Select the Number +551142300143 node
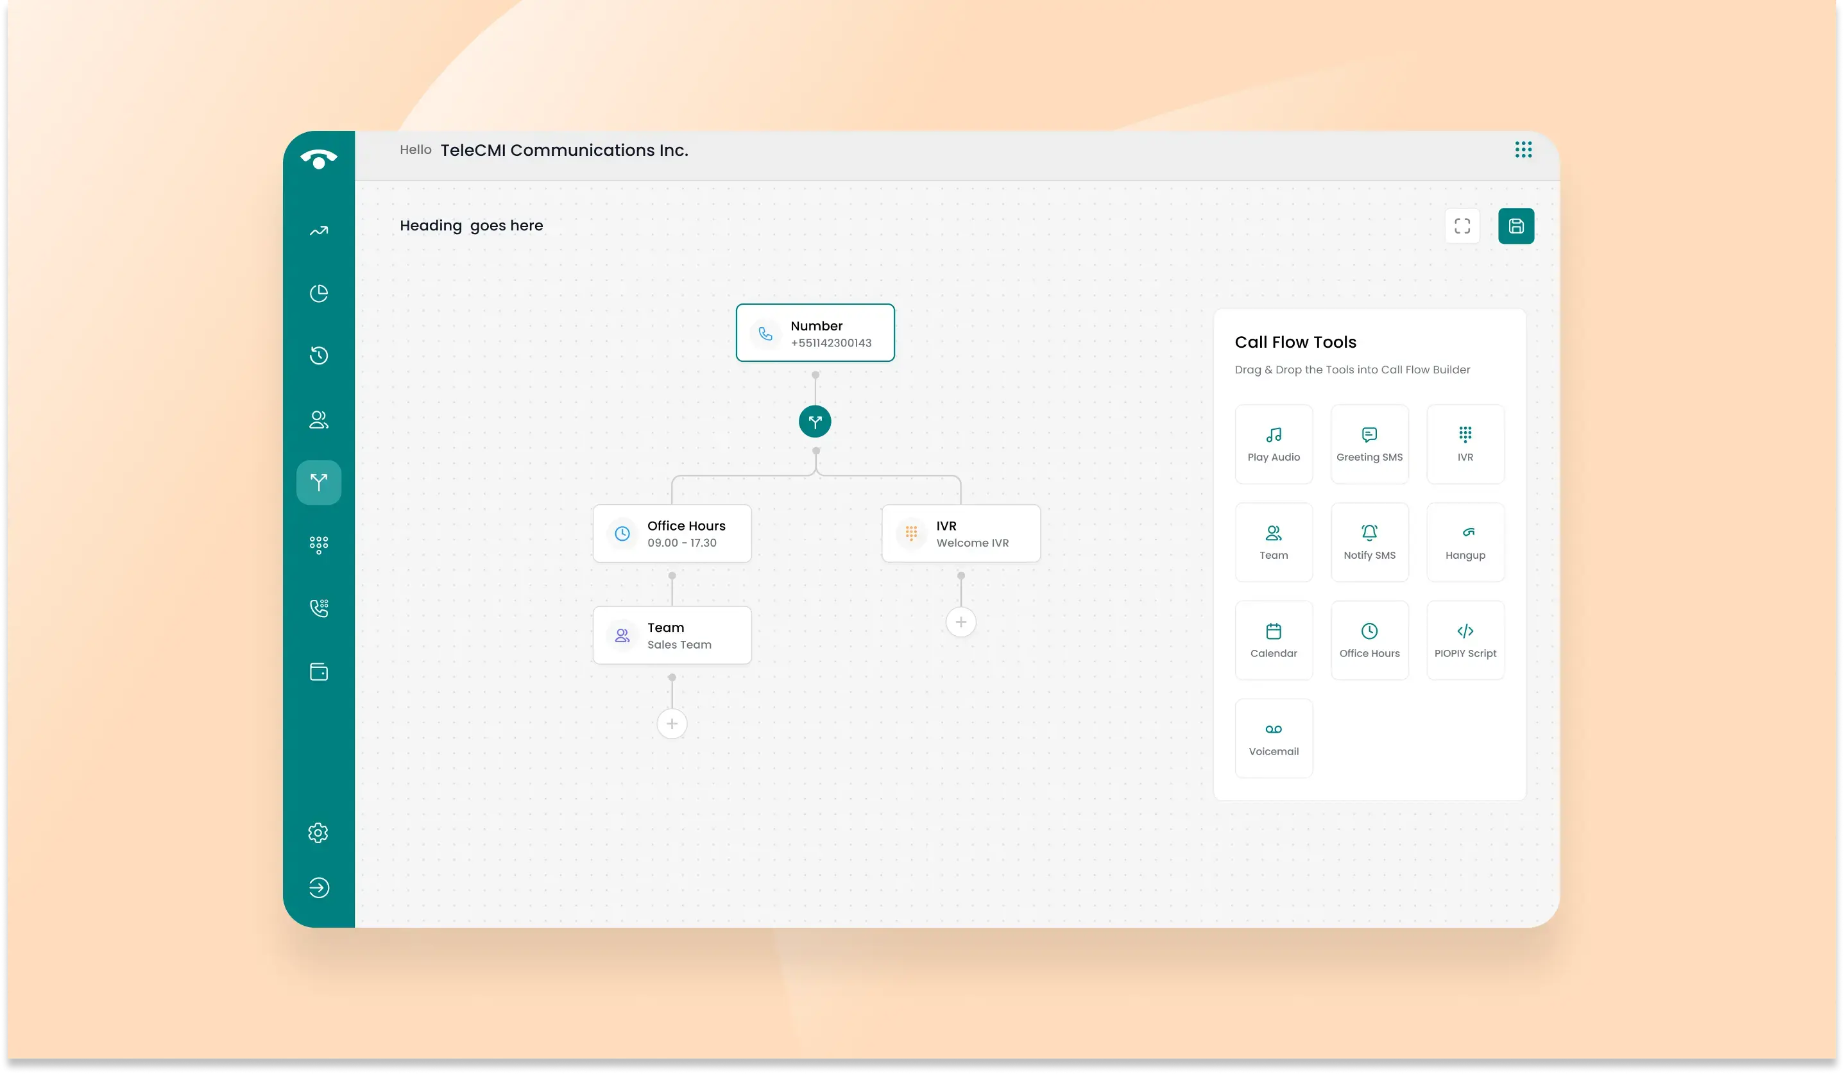Image resolution: width=1844 pixels, height=1074 pixels. [x=815, y=333]
